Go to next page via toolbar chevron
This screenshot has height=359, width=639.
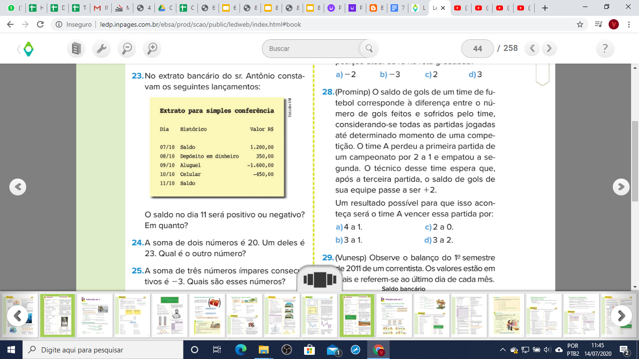pos(549,48)
